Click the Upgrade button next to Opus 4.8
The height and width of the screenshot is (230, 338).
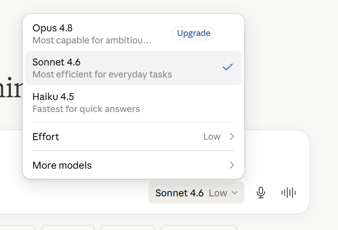pos(193,33)
